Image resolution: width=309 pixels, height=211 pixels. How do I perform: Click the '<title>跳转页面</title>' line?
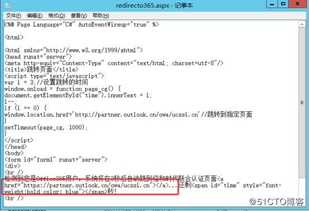click(x=41, y=70)
